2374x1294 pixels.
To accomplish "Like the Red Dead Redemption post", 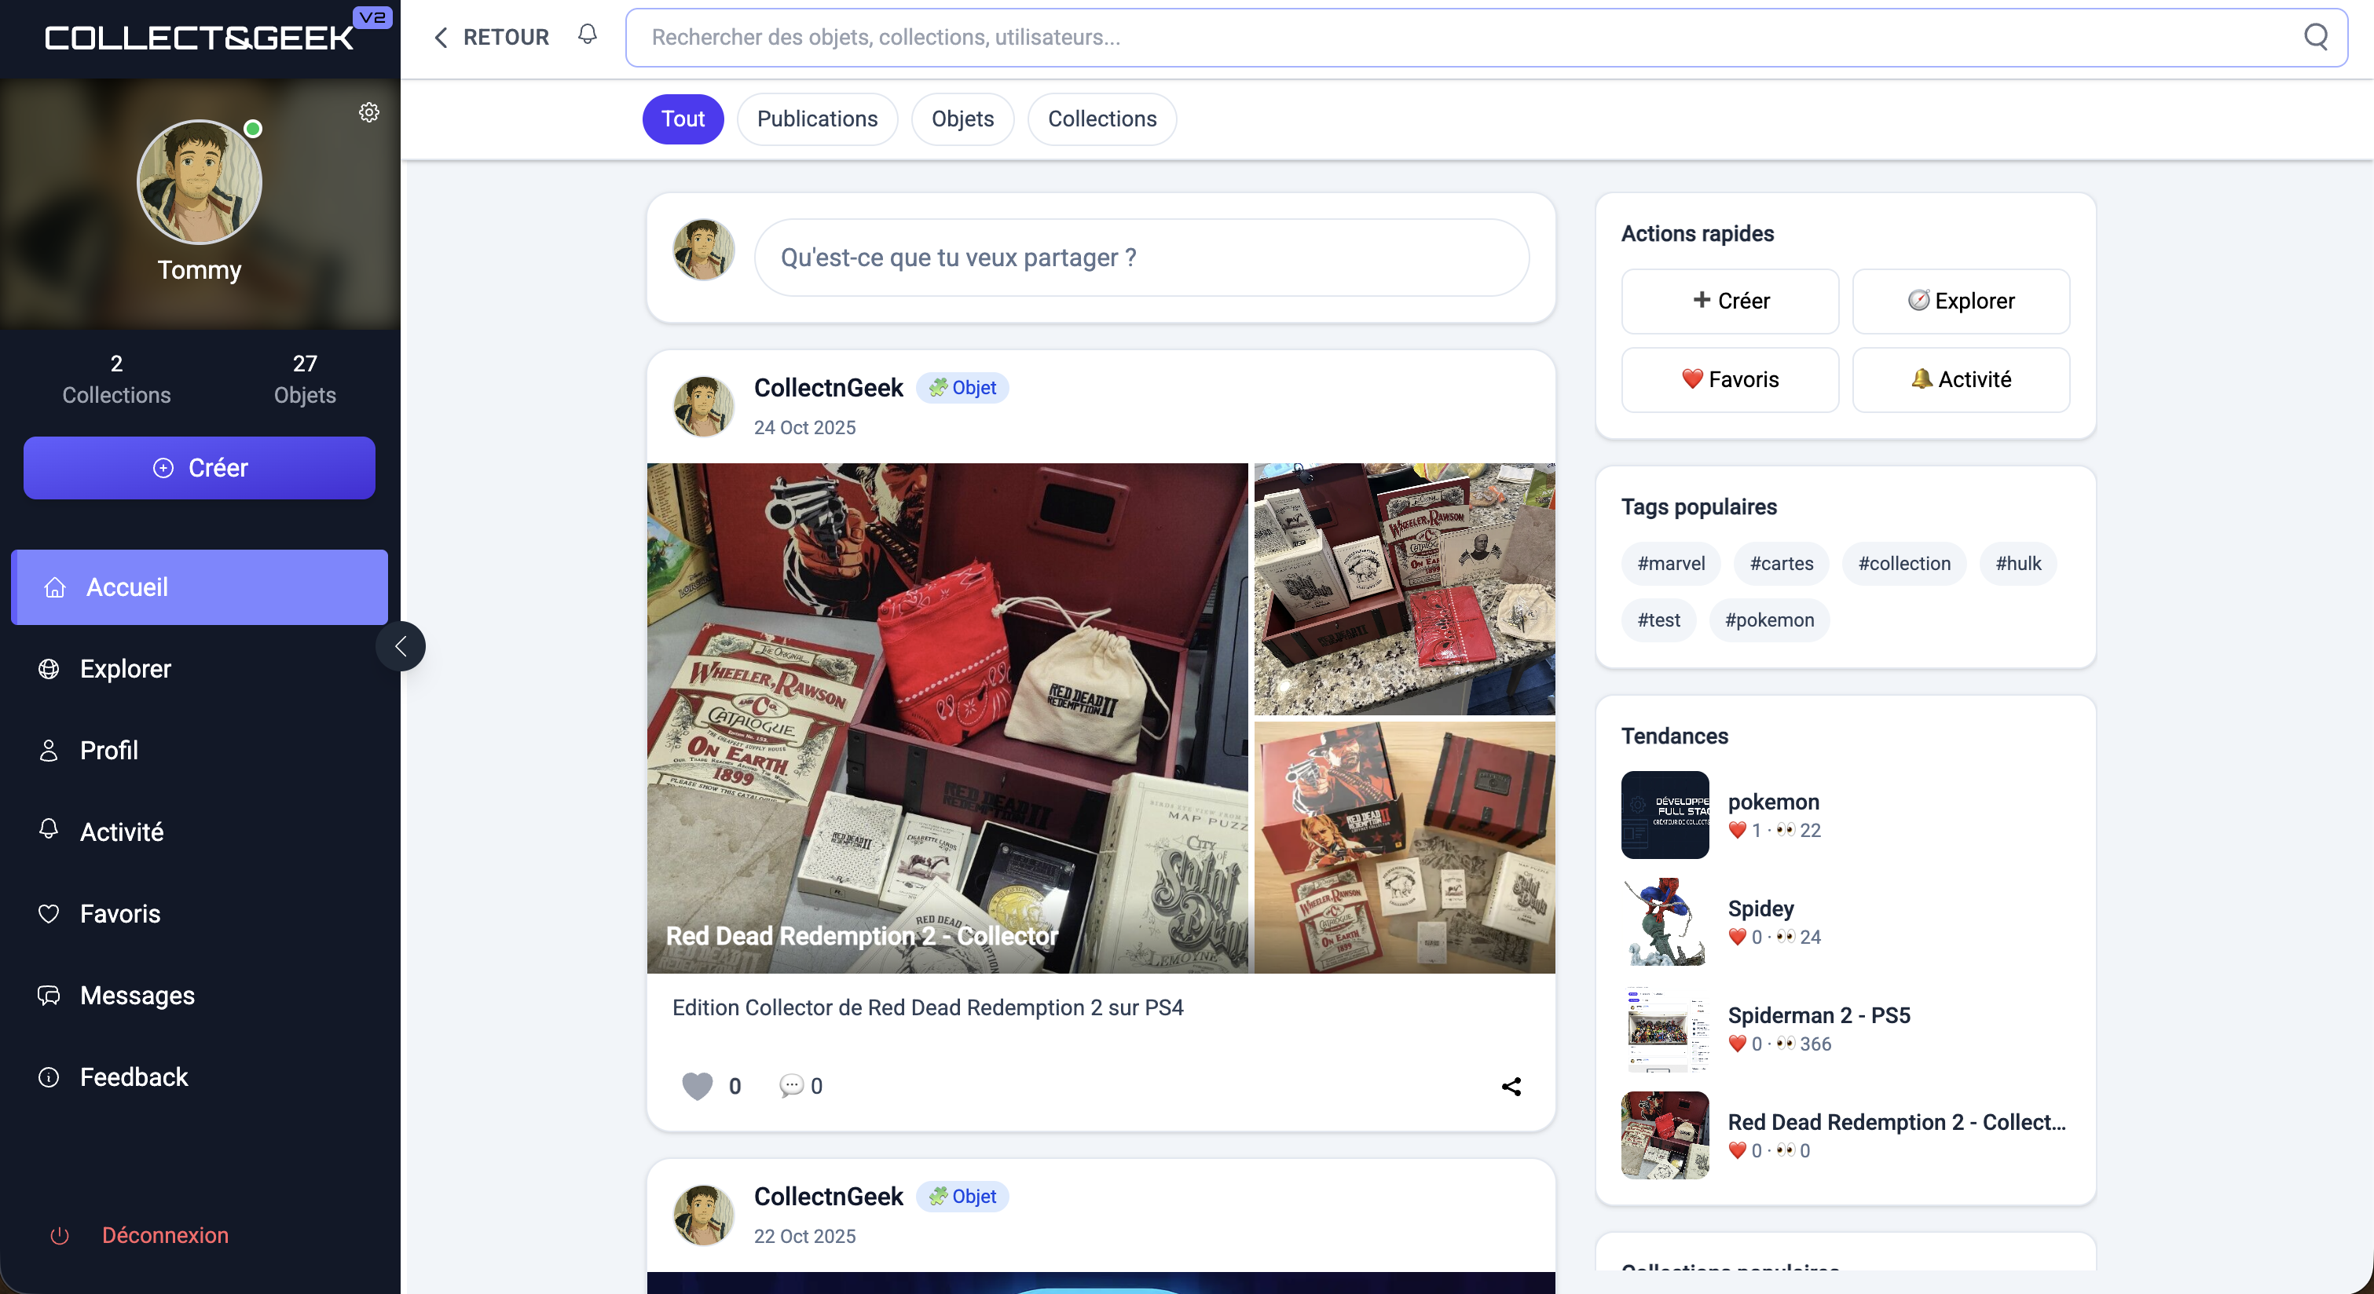I will click(698, 1086).
